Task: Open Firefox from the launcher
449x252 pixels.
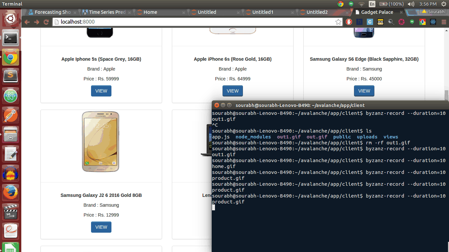Action: 11,192
